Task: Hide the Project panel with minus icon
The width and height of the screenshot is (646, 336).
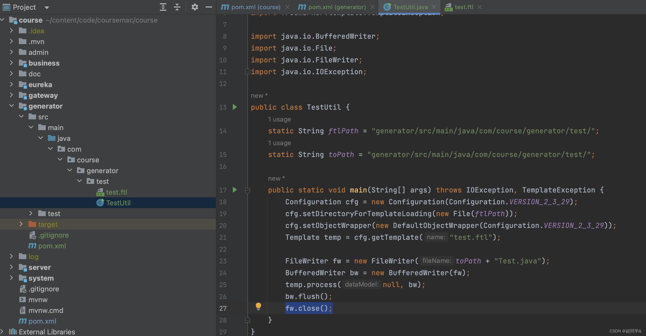Action: coord(209,7)
